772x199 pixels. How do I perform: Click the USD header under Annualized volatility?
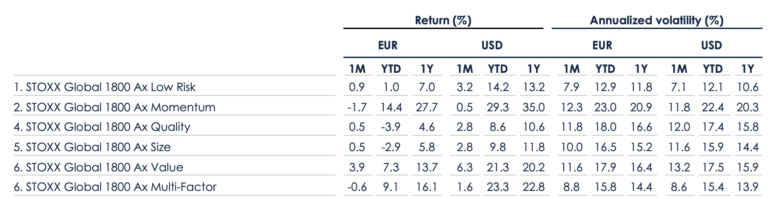(711, 46)
